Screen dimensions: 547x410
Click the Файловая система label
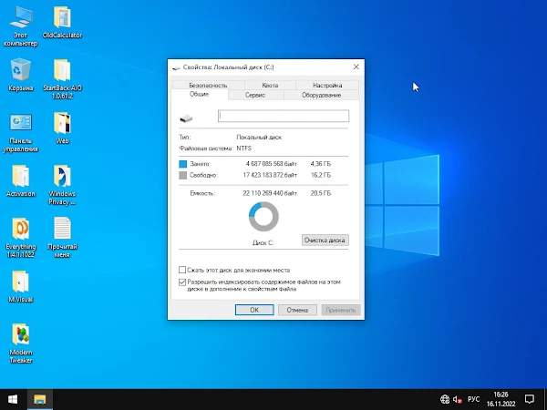point(205,149)
